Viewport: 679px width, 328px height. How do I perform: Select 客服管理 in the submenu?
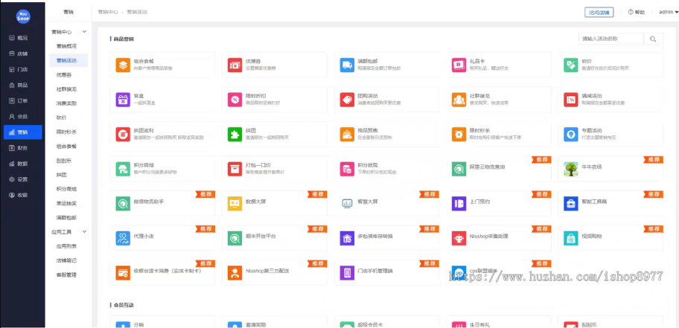tap(67, 274)
